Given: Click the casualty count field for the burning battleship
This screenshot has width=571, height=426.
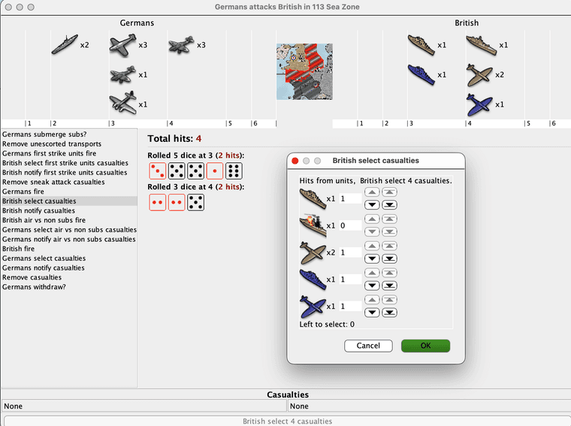Looking at the screenshot, I should (x=349, y=225).
